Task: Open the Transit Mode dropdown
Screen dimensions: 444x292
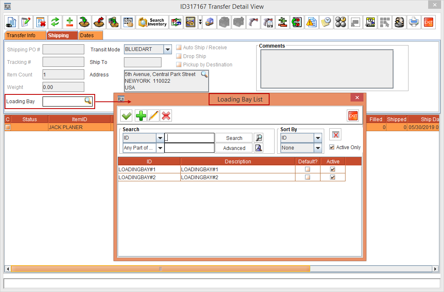Action: pos(167,50)
